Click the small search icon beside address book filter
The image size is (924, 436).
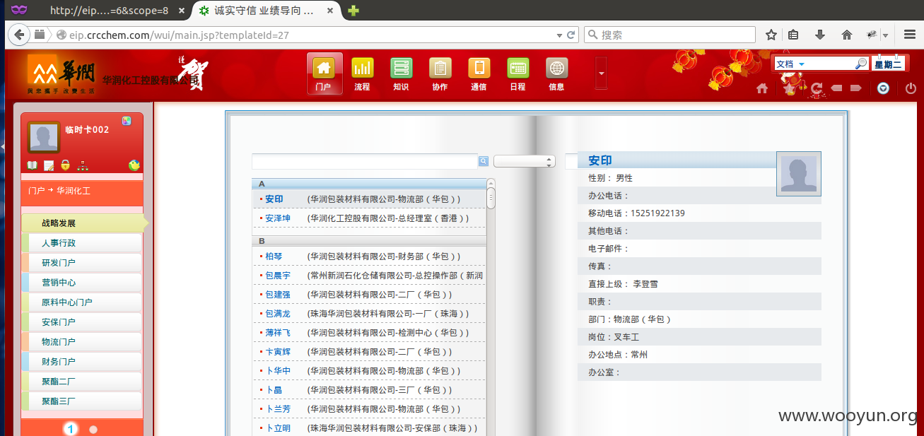pyautogui.click(x=484, y=161)
